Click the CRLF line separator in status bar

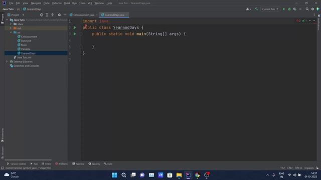tap(290, 168)
